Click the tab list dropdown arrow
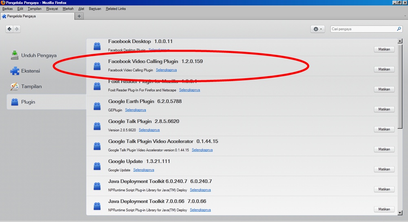The image size is (408, 222). (405, 16)
